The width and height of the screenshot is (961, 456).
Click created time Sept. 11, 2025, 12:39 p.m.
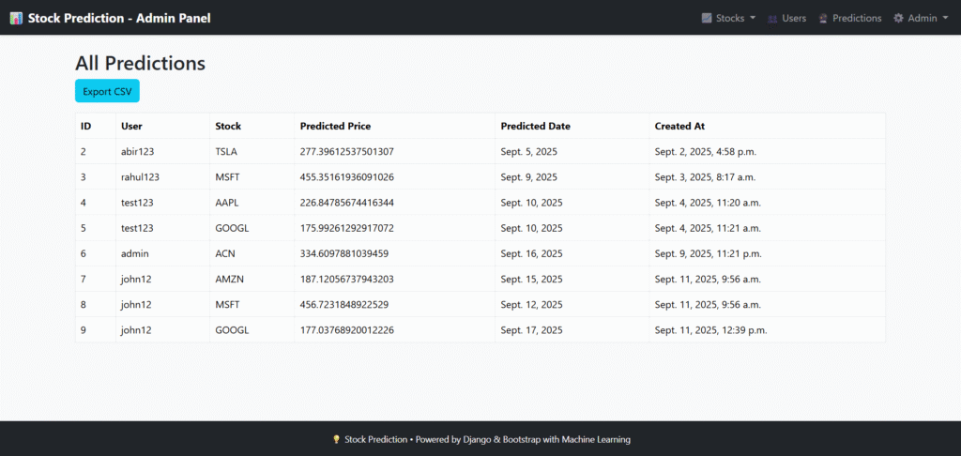click(711, 329)
